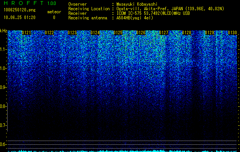Click the Receiving antenna label
This screenshot has width=240, height=152.
(x=88, y=18)
